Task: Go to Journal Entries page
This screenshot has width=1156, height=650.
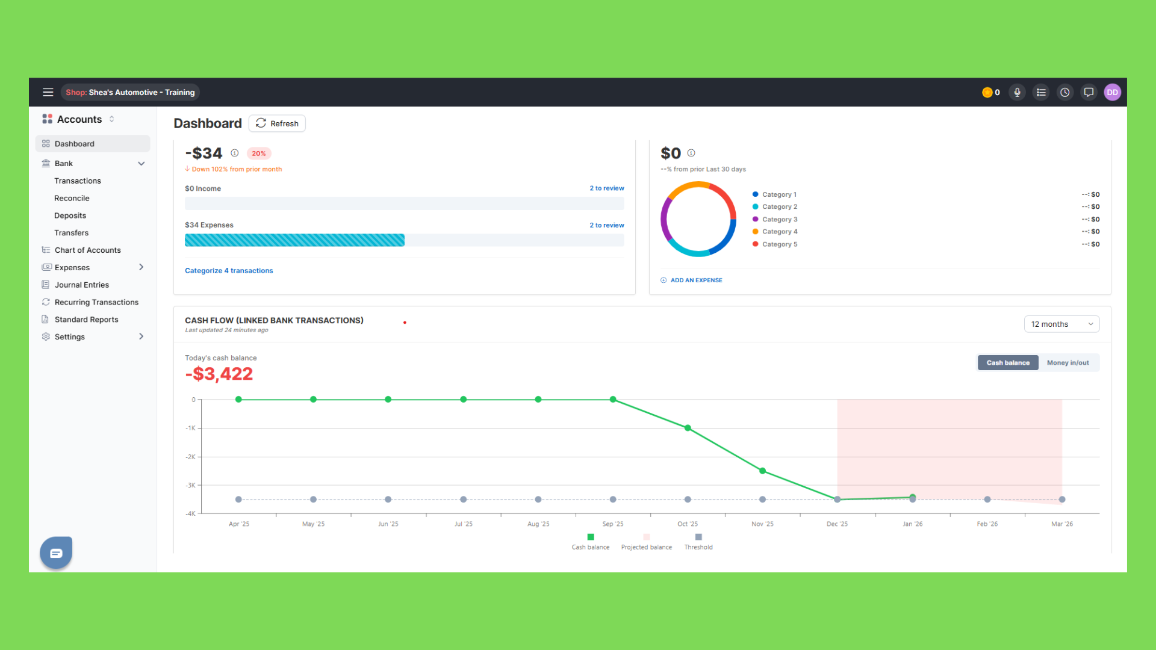Action: [x=81, y=285]
